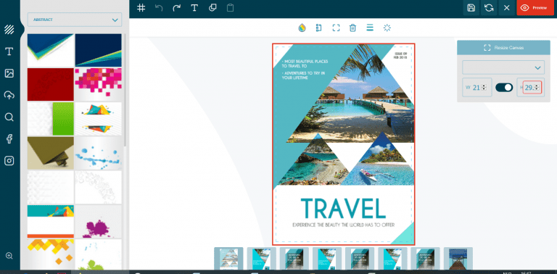Click the save floppy disk icon

click(471, 8)
